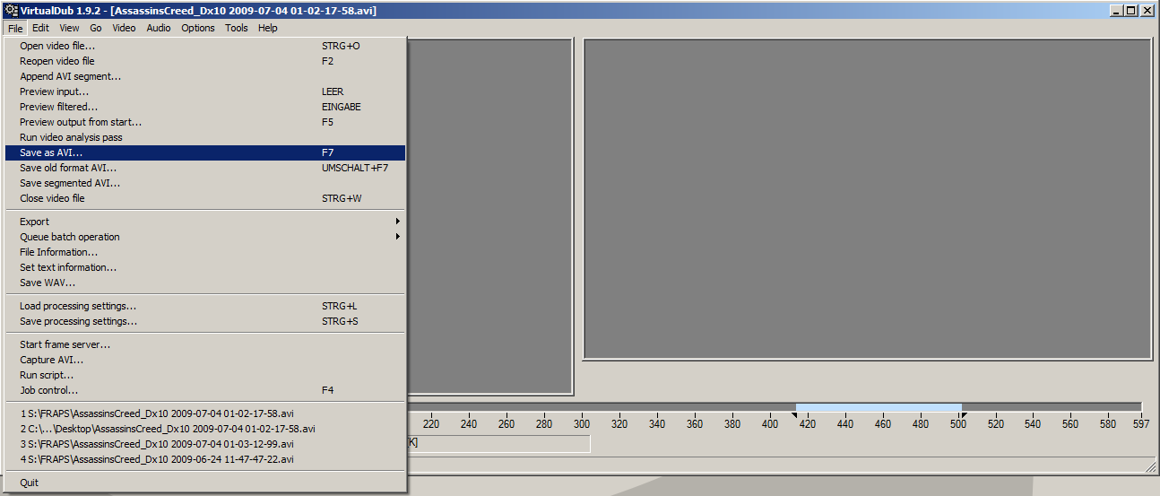Viewport: 1160px width, 496px height.
Task: Open Job control... entry
Action: pyautogui.click(x=205, y=390)
